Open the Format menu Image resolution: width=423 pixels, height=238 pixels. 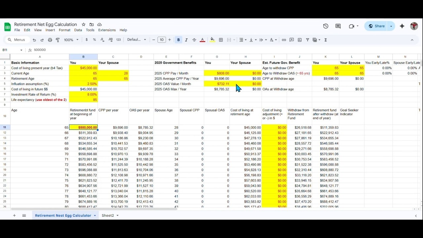coord(64,30)
